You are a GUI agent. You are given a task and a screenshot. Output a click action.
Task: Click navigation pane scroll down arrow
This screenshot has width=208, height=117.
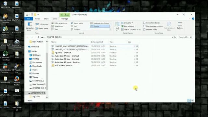pos(47,97)
